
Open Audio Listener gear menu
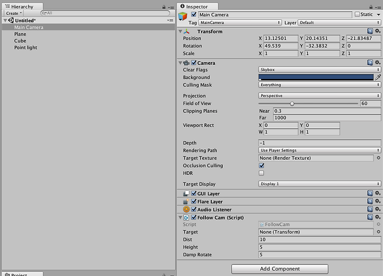click(378, 209)
